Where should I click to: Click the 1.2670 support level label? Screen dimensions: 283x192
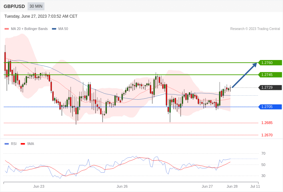pyautogui.click(x=267, y=135)
